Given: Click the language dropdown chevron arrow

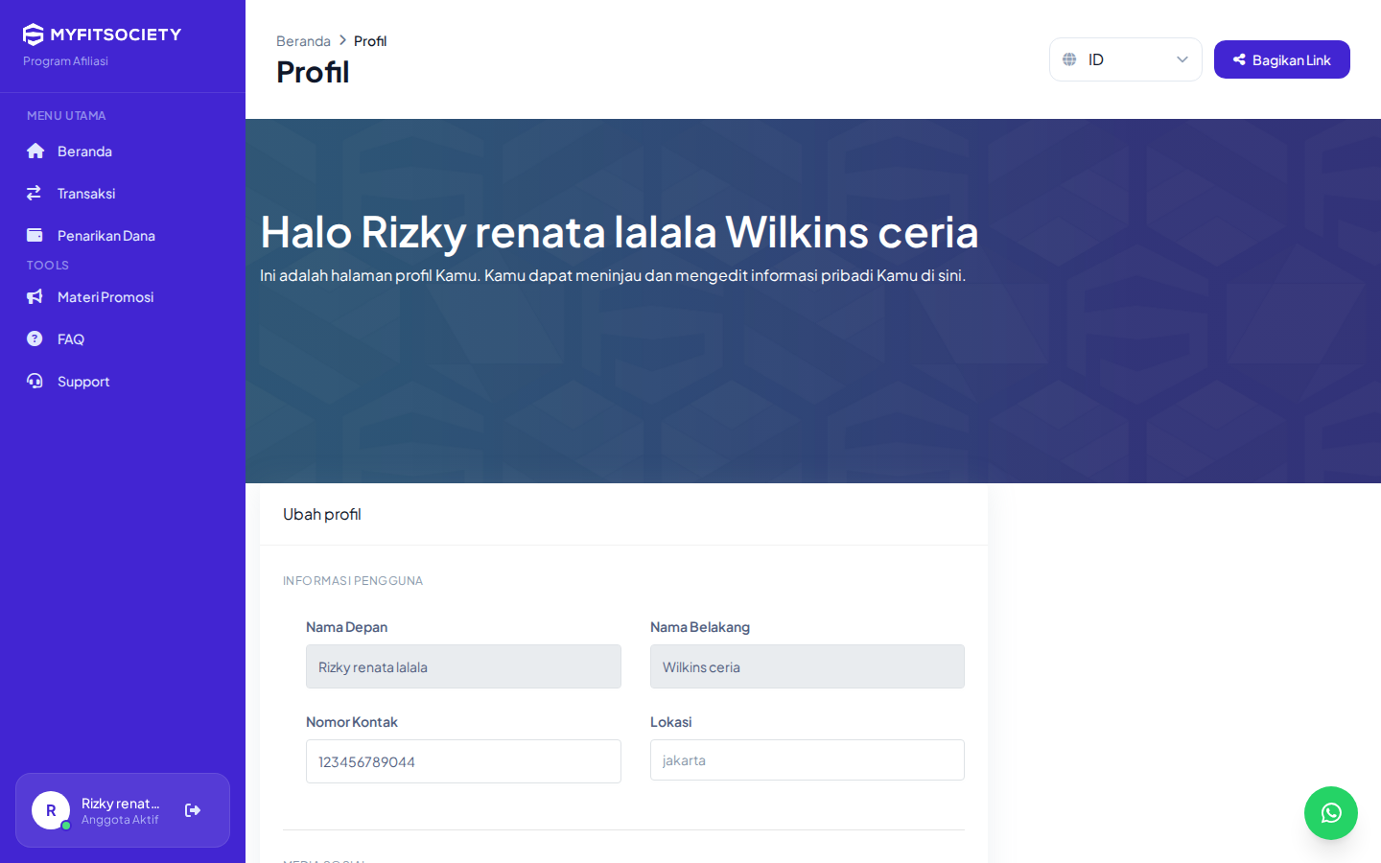Looking at the screenshot, I should tap(1182, 59).
